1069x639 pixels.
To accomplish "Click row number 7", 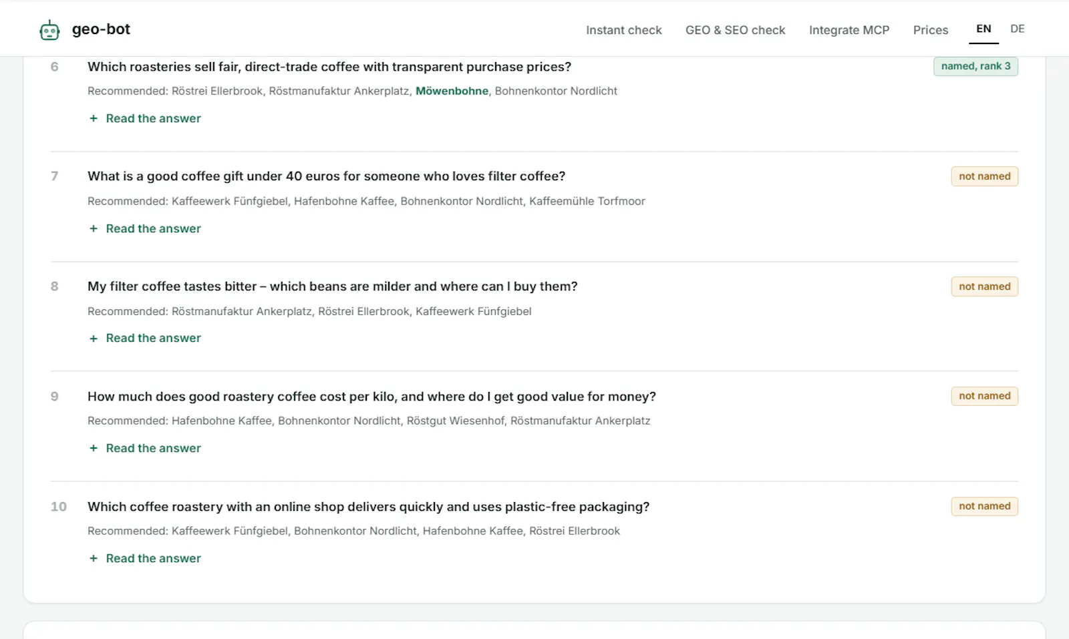I will (55, 176).
